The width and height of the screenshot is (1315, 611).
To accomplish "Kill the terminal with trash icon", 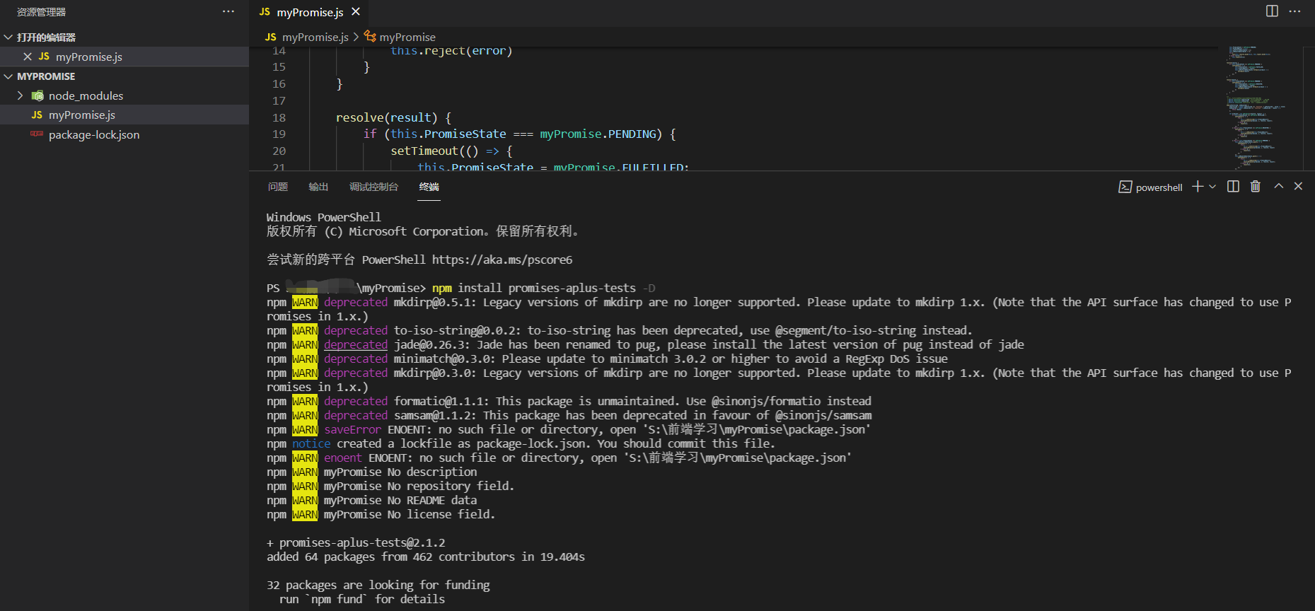I will coord(1256,187).
